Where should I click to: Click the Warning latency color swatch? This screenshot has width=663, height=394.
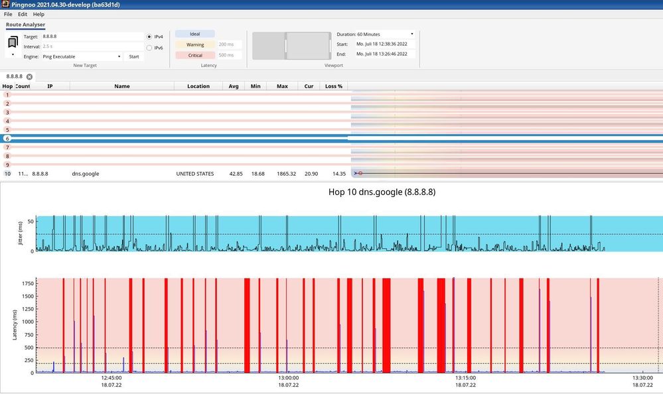(194, 44)
